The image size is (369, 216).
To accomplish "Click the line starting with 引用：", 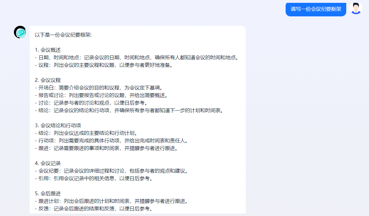I will pyautogui.click(x=94, y=179).
